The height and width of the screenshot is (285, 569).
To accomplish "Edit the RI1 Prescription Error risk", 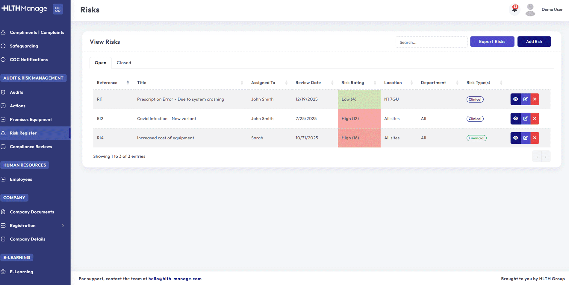I will [525, 99].
